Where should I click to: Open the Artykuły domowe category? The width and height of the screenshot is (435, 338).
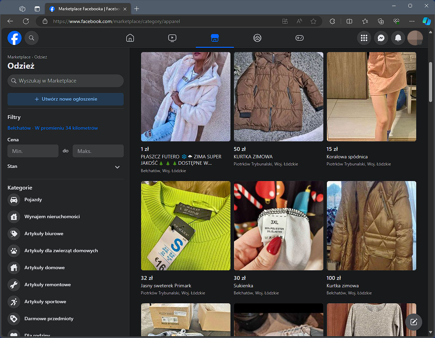(x=66, y=268)
